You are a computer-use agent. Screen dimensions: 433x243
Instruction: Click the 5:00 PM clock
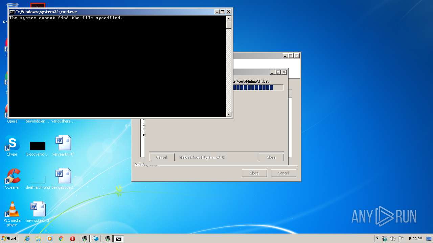coord(415,239)
